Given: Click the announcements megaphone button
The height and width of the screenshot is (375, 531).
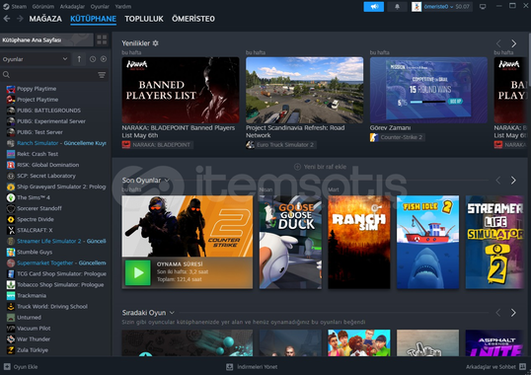Looking at the screenshot, I should 373,7.
